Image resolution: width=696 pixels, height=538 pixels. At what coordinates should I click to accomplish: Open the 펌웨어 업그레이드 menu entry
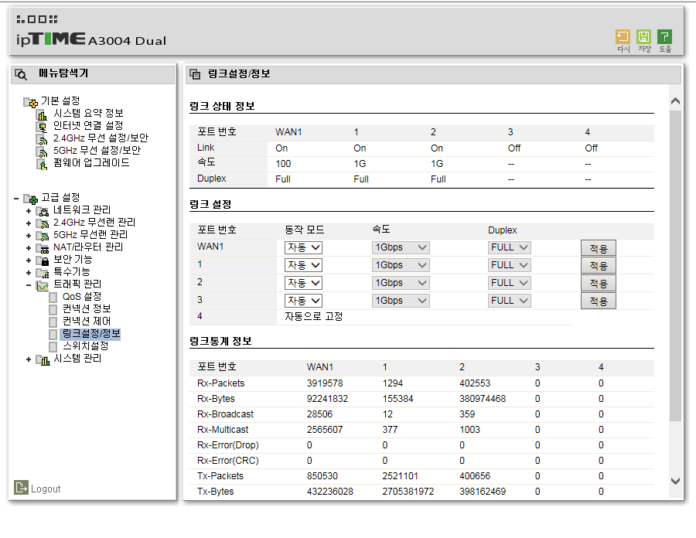point(91,163)
